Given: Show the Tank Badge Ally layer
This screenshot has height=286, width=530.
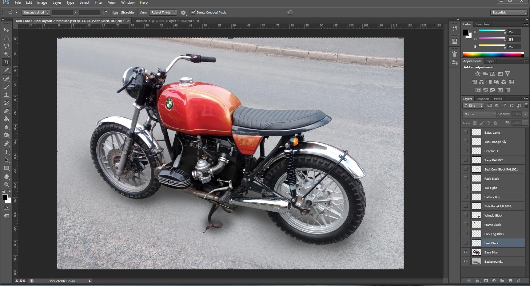Looking at the screenshot, I should click(x=465, y=142).
